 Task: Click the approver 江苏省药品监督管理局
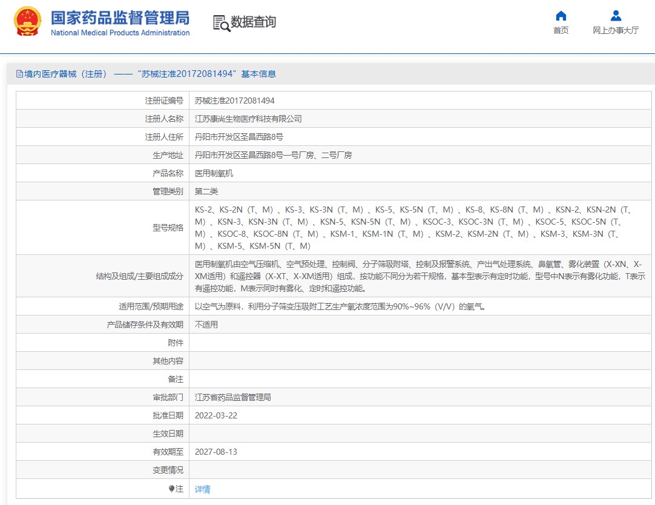click(232, 397)
